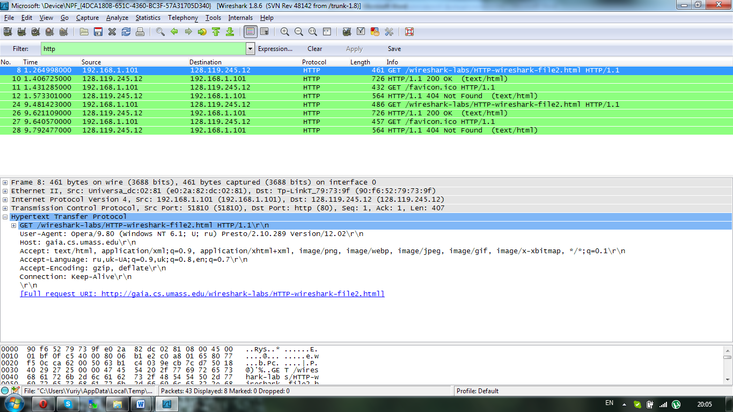Expand the Frame 8 tree node
The image size is (733, 412).
tap(5, 182)
